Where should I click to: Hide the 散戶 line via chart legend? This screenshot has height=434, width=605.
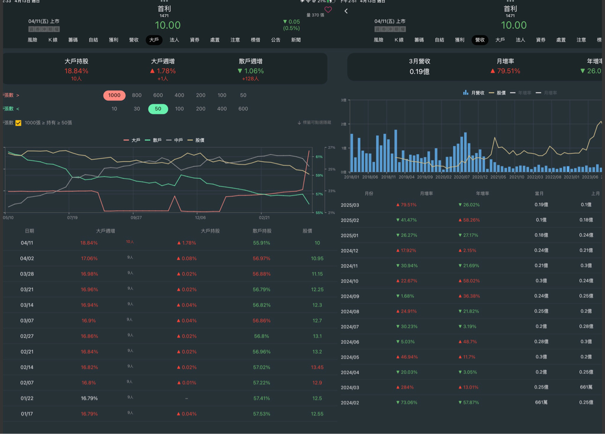pyautogui.click(x=153, y=140)
